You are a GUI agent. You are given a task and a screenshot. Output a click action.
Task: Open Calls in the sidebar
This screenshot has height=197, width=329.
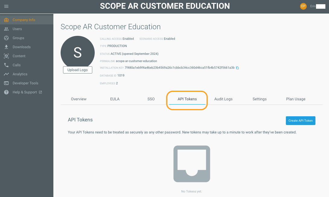(27, 65)
